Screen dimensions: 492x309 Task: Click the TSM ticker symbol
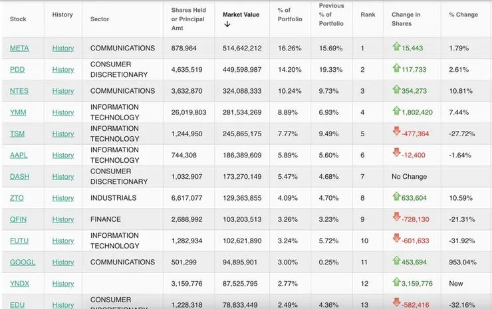[17, 134]
